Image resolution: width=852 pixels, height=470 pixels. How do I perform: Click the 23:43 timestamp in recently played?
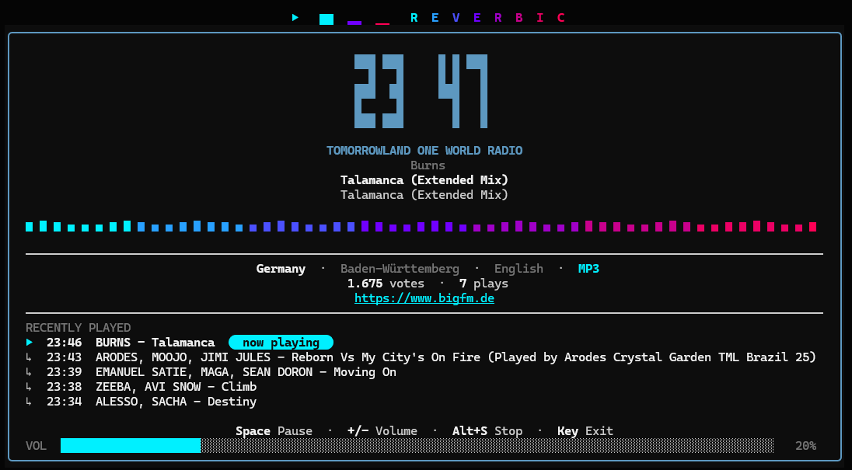pos(64,357)
